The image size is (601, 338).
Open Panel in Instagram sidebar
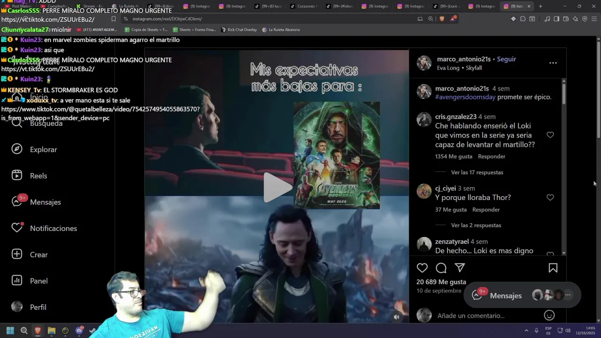click(x=29, y=281)
